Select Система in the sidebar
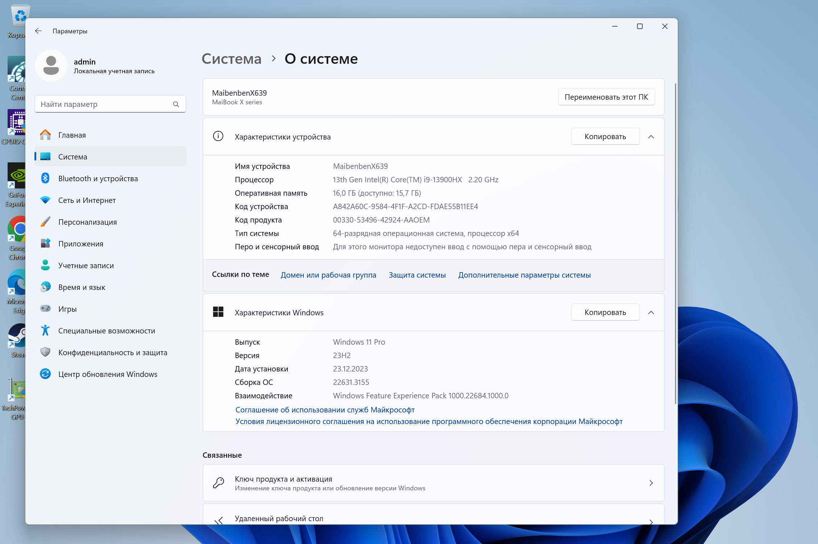Viewport: 818px width, 544px height. [x=110, y=157]
